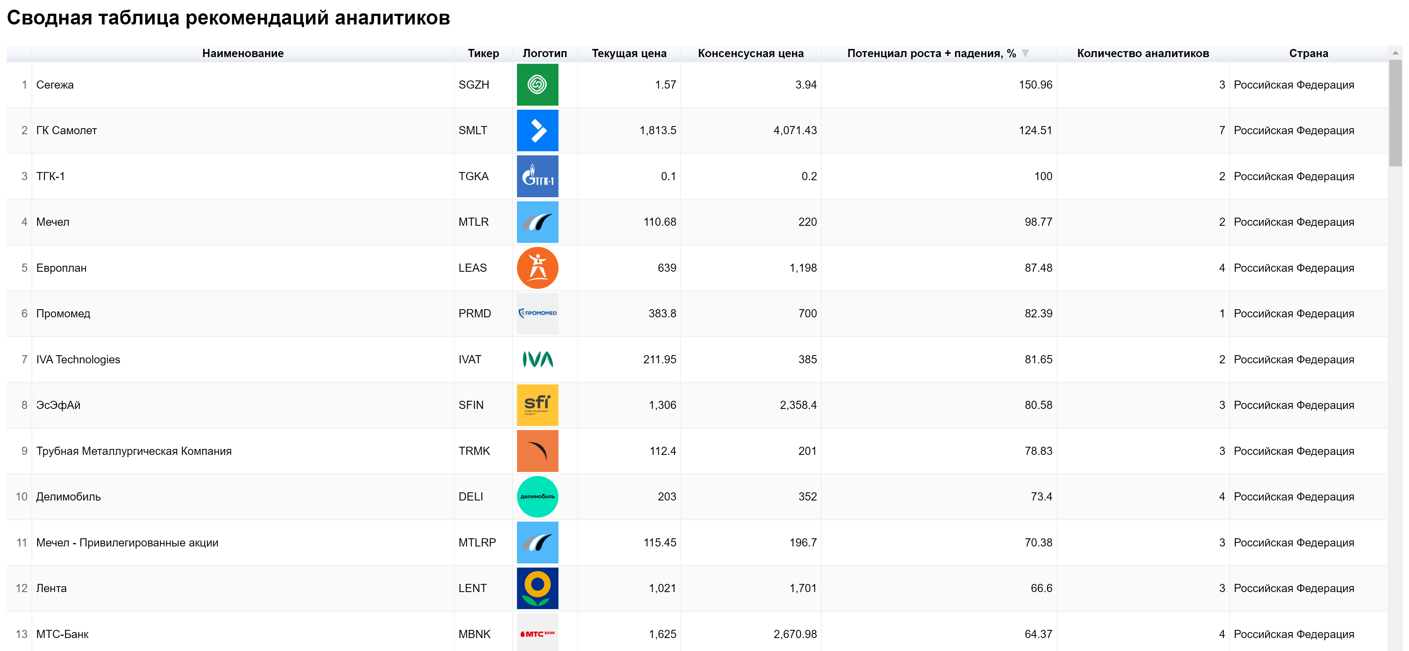The width and height of the screenshot is (1409, 651).
Task: Click the IVA Technologies logo
Action: click(x=537, y=359)
